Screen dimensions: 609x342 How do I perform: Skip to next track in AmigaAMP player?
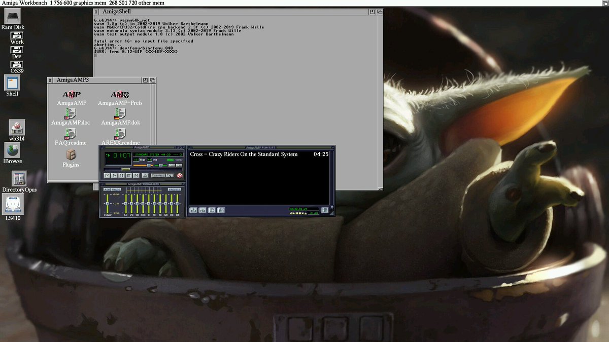pos(136,175)
